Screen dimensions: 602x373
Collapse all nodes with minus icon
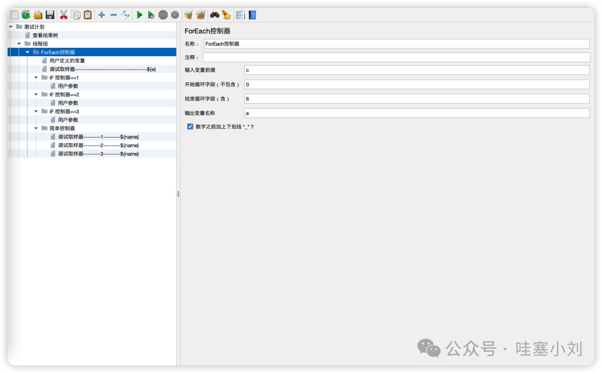(114, 15)
